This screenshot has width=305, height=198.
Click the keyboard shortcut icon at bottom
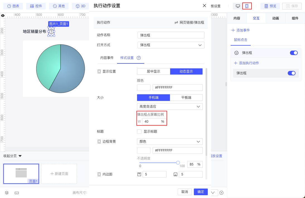tap(17, 193)
